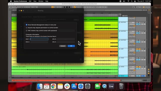Toggle Draw Mode pencil icon in Live
This screenshot has height=91, width=161.
pyautogui.click(x=134, y=7)
